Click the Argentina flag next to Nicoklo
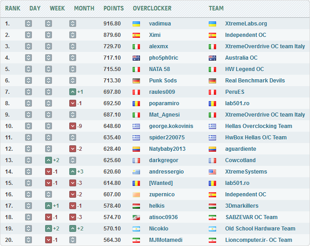This screenshot has width=310, height=246. click(x=136, y=229)
